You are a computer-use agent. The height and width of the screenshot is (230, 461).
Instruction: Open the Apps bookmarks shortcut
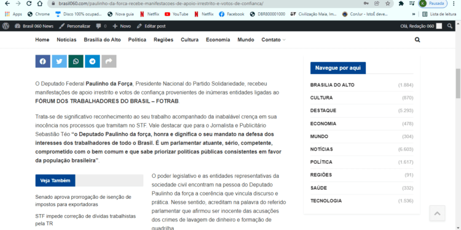click(x=14, y=14)
